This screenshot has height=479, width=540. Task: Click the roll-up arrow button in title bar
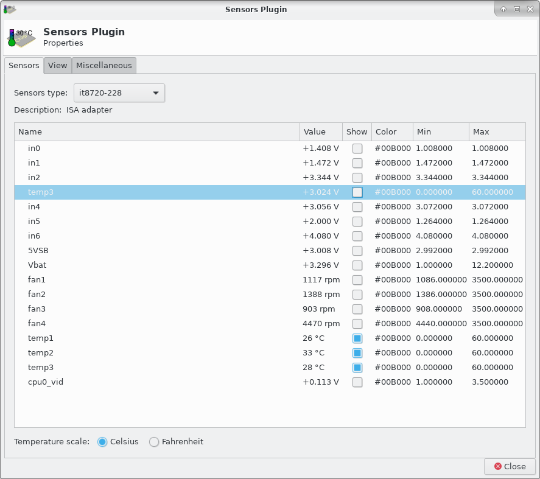click(x=503, y=9)
